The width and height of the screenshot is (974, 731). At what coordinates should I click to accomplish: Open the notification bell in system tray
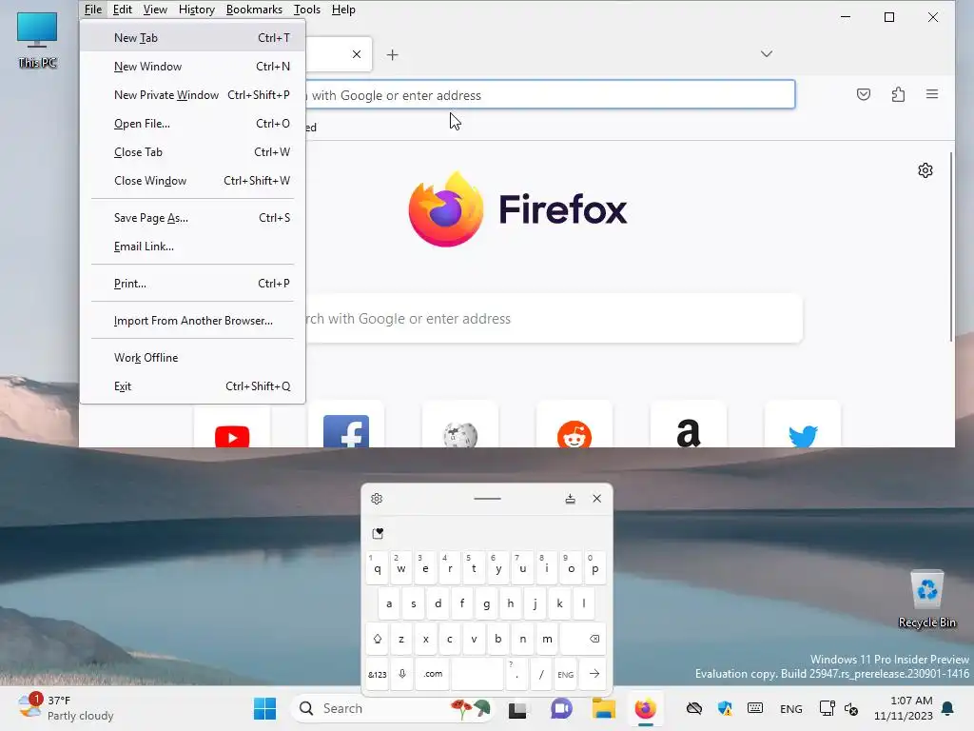pos(948,708)
